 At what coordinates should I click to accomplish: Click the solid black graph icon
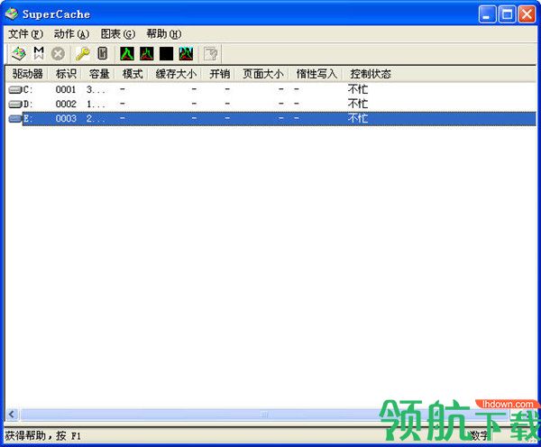tap(166, 54)
